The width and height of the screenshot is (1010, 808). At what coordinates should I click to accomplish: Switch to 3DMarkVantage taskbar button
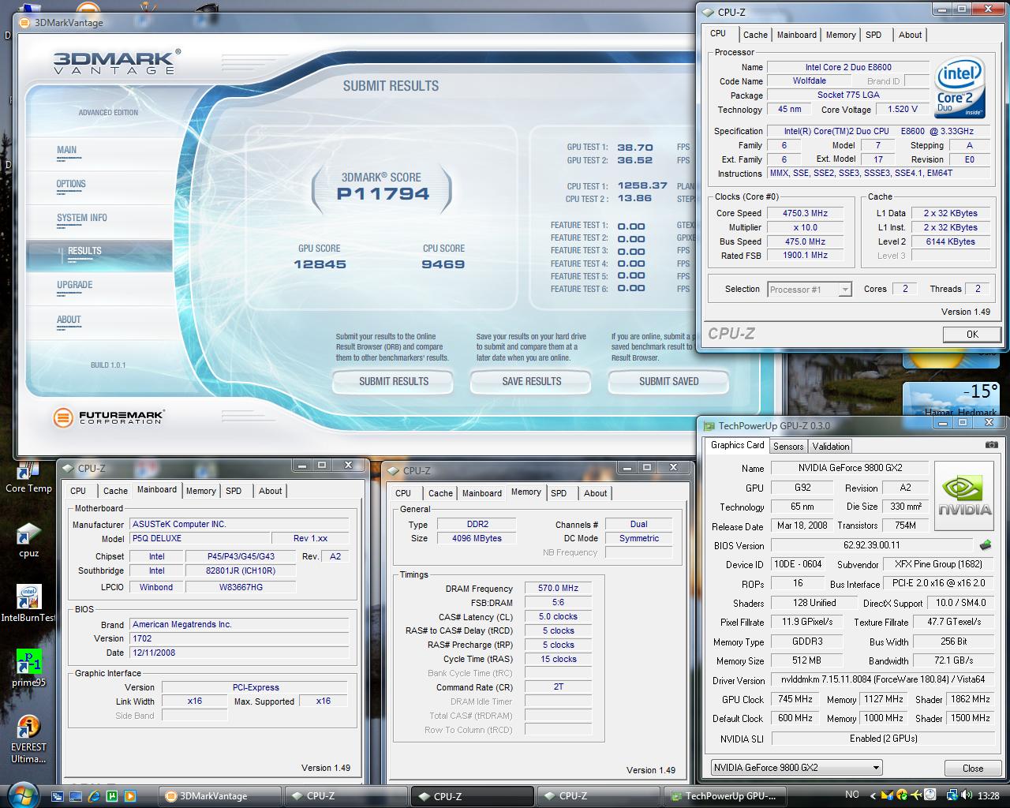click(220, 796)
